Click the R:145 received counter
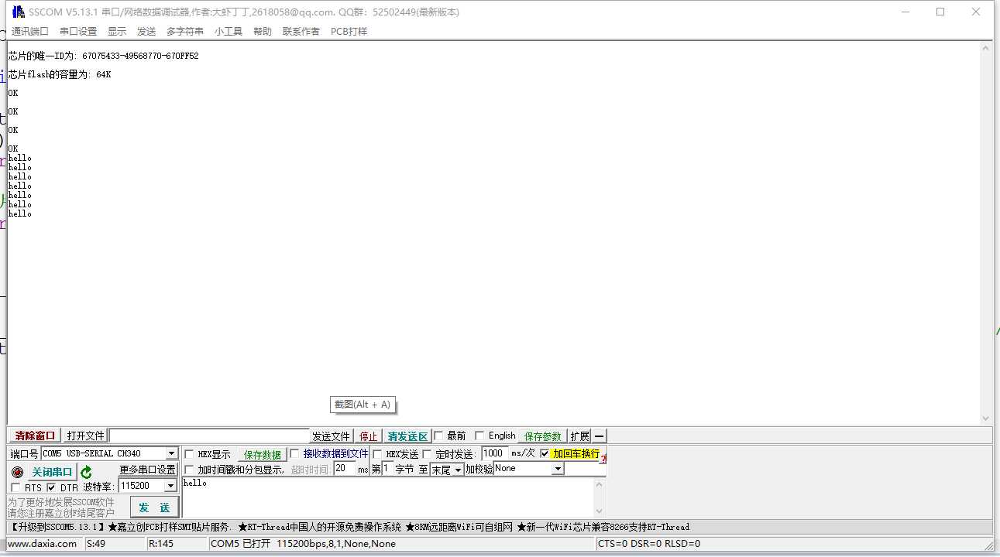Screen dimensions: 1000x557 point(161,544)
